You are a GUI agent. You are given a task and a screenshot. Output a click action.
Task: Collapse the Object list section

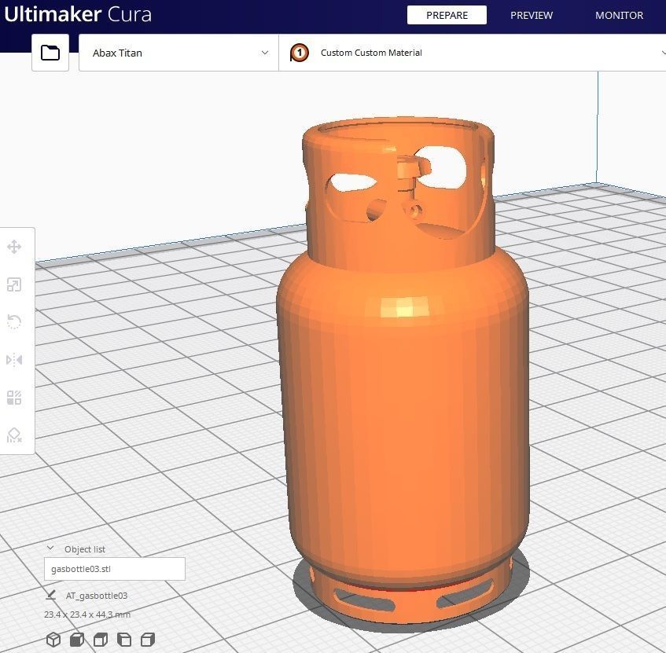[50, 548]
